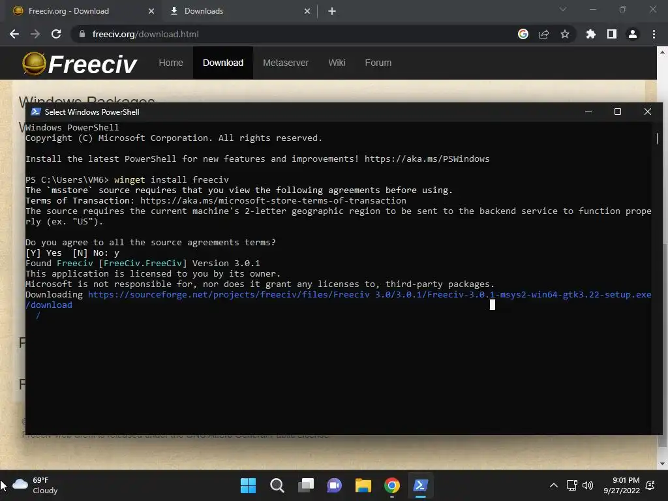Open the tab search chevron in Chrome
The height and width of the screenshot is (501, 668).
coord(563,9)
